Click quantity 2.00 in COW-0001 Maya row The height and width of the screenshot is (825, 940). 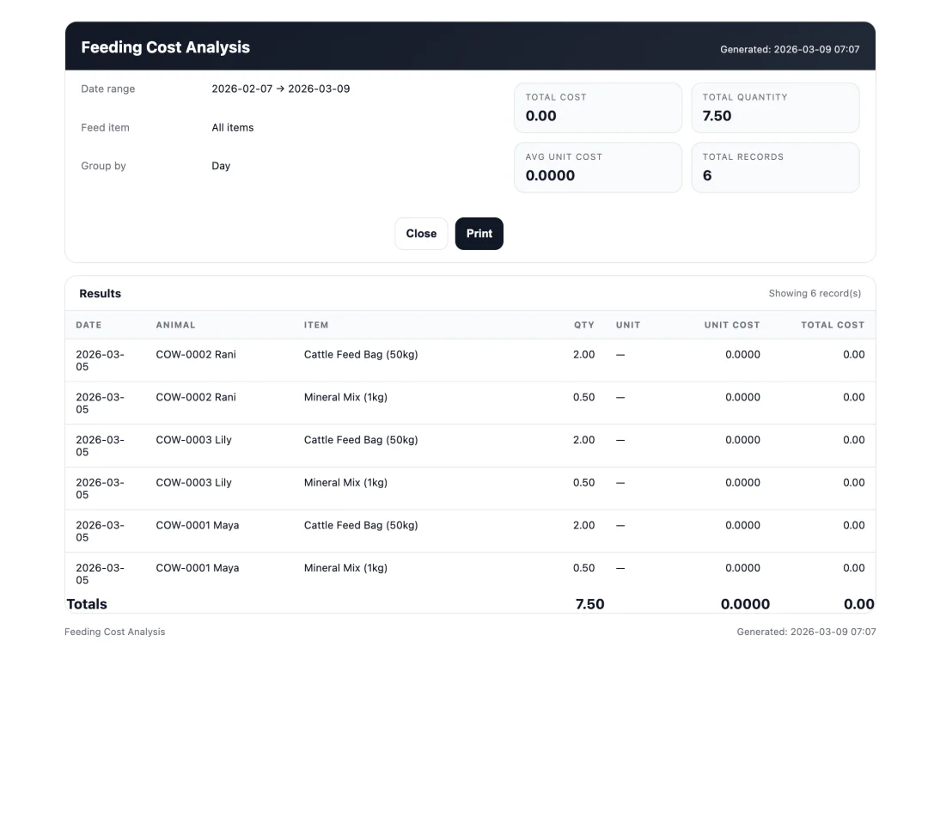point(584,525)
